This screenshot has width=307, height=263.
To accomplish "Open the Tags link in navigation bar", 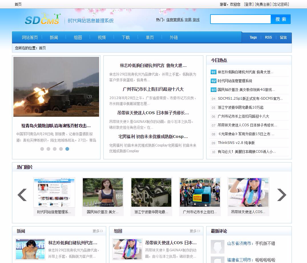I will coord(253,37).
